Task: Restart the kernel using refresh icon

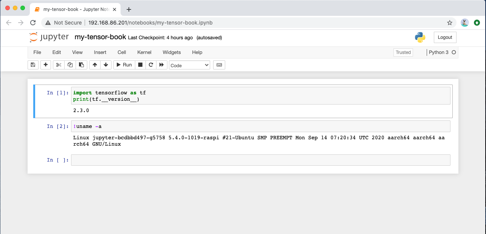Action: click(150, 65)
